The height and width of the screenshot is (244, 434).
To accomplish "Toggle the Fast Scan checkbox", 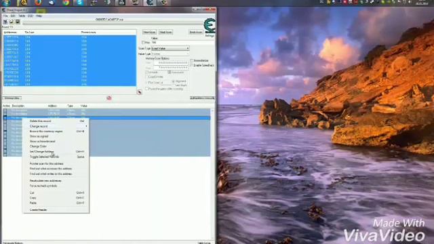I will coord(147,83).
